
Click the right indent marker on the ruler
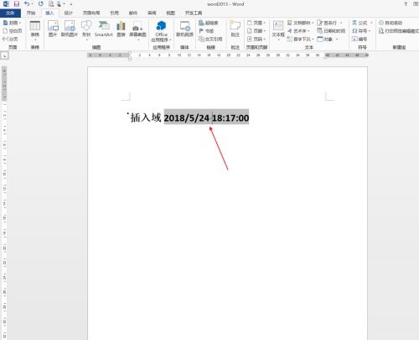pyautogui.click(x=325, y=57)
